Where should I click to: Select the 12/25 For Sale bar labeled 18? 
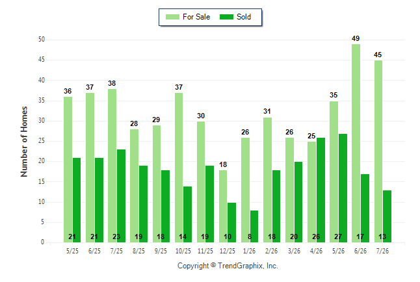pyautogui.click(x=223, y=206)
